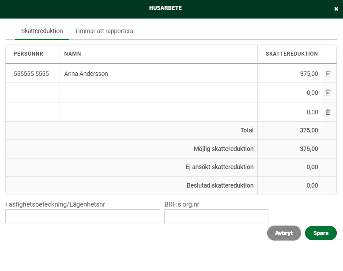Viewport: 343px width, 271px height.
Task: Click the BRF:s org.nr label
Action: (182, 204)
